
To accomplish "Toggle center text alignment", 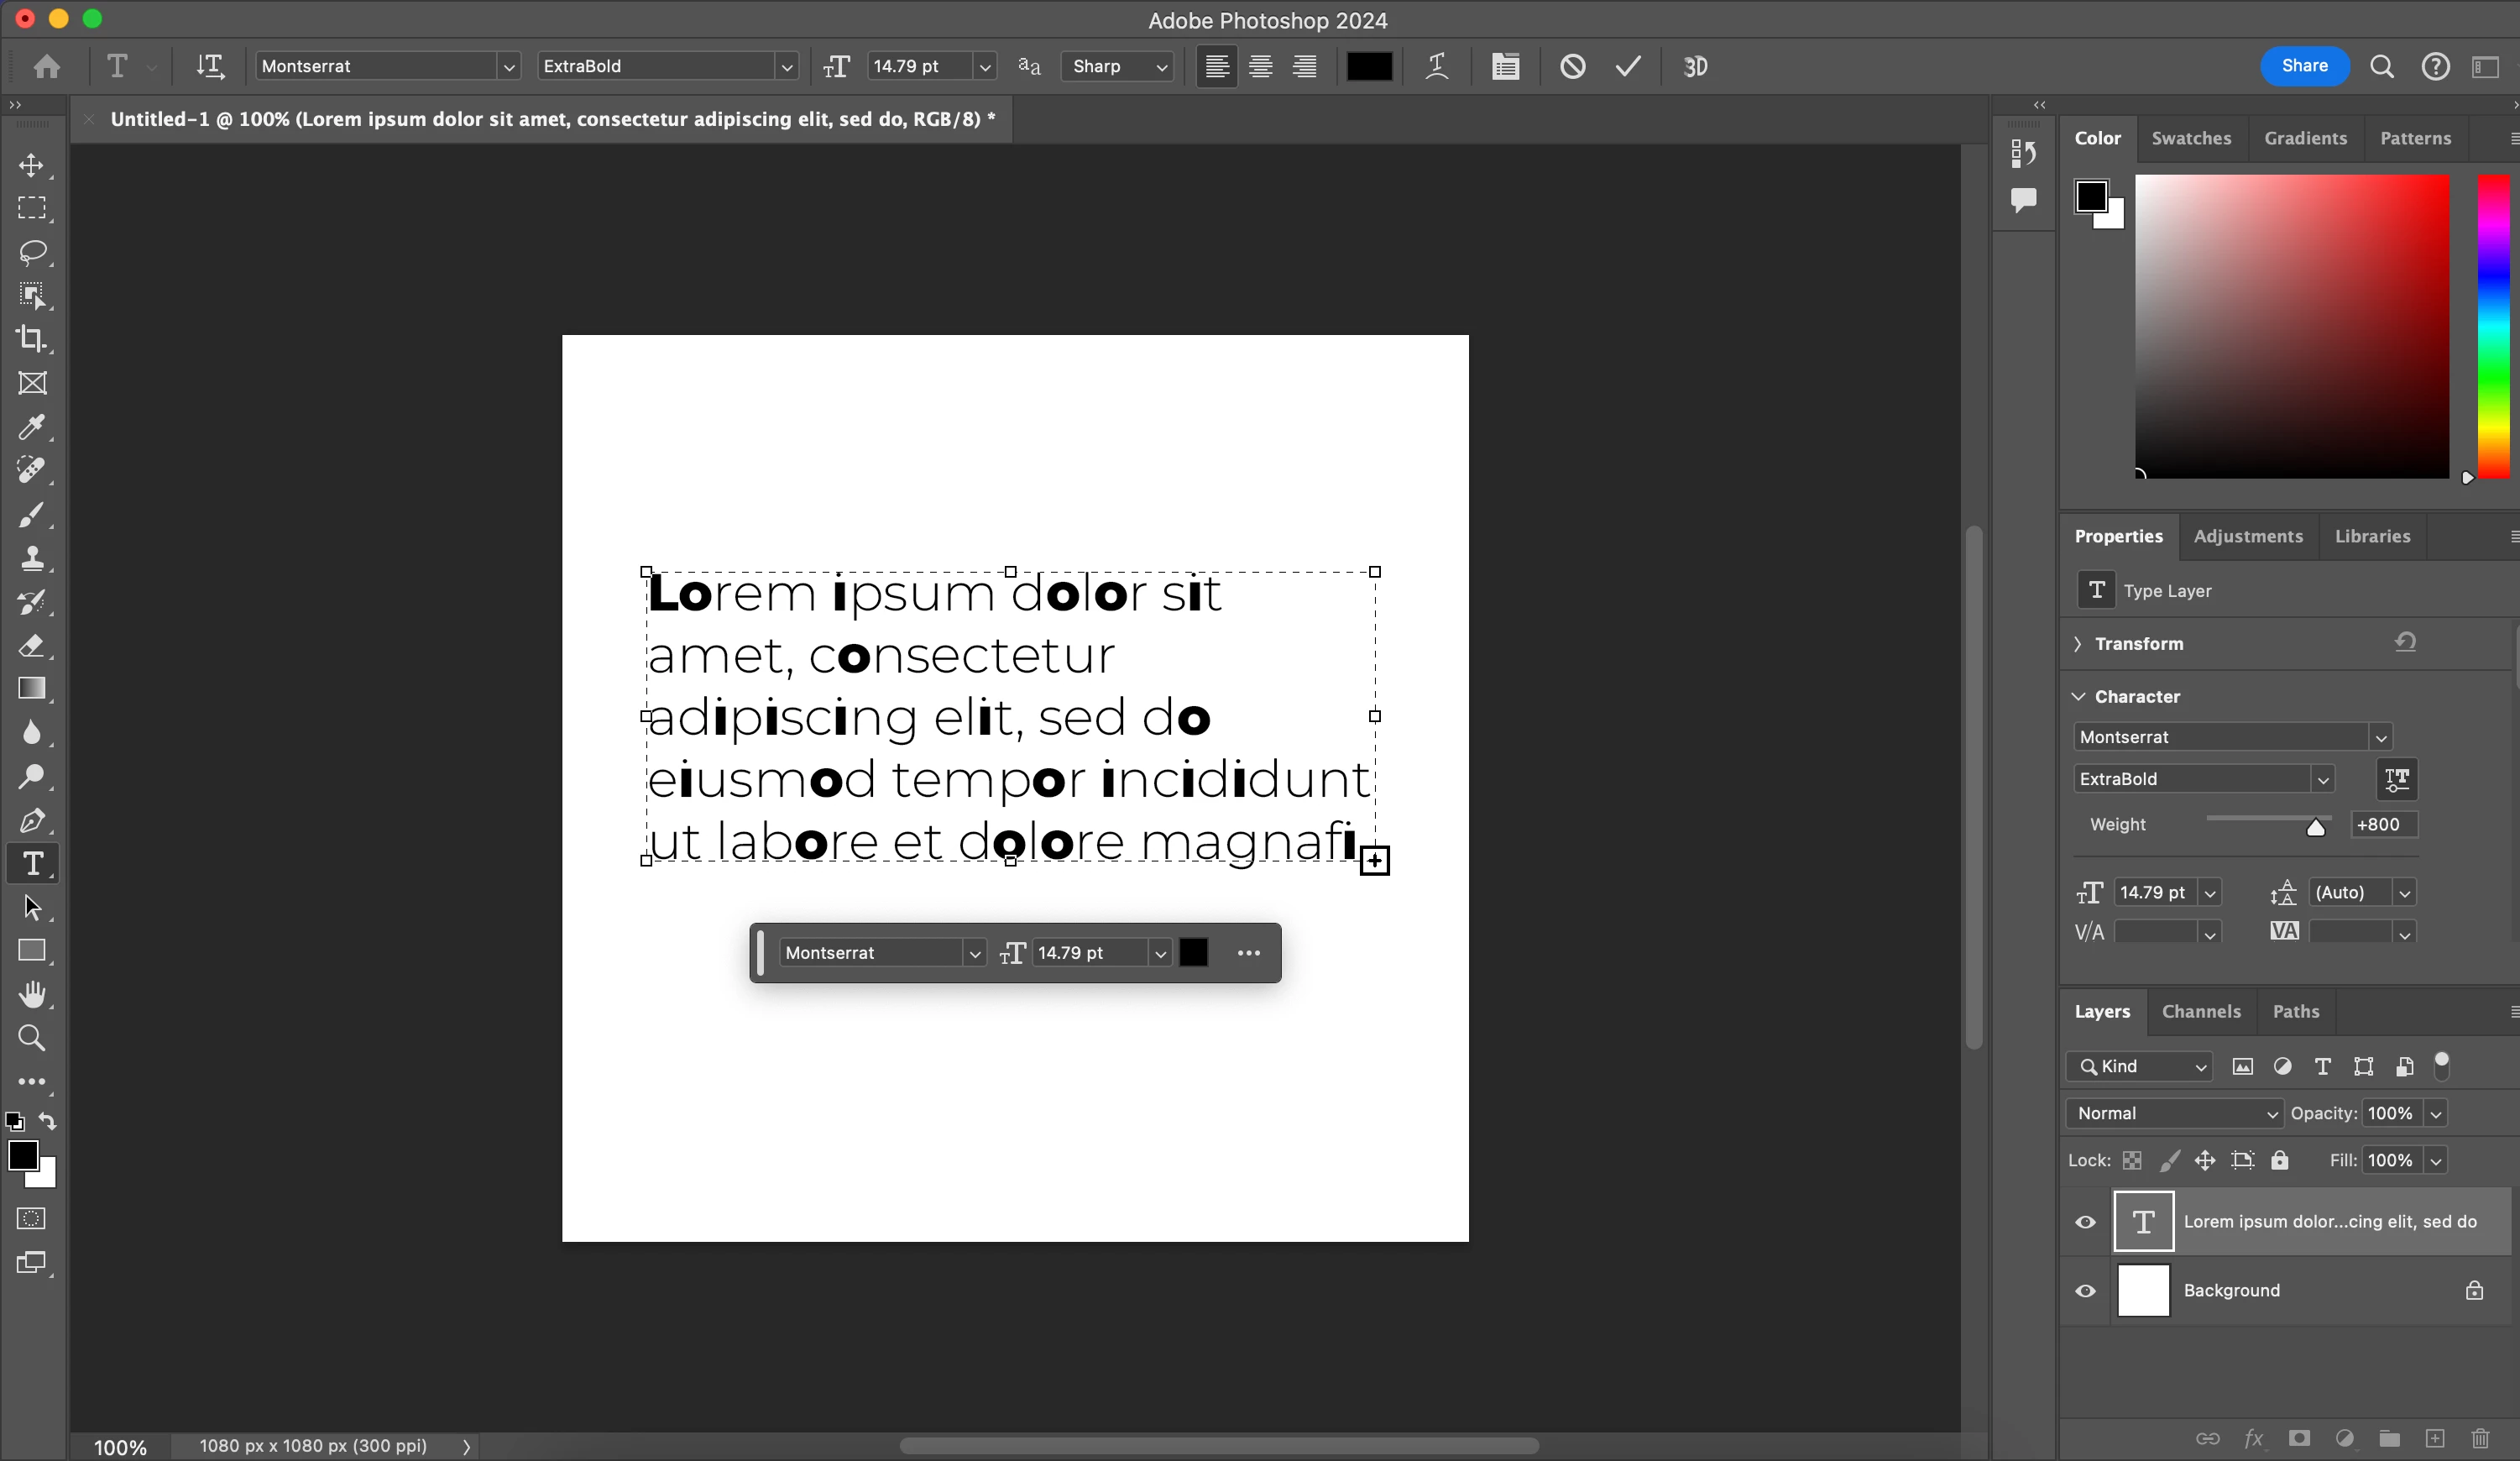I will 1260,66.
